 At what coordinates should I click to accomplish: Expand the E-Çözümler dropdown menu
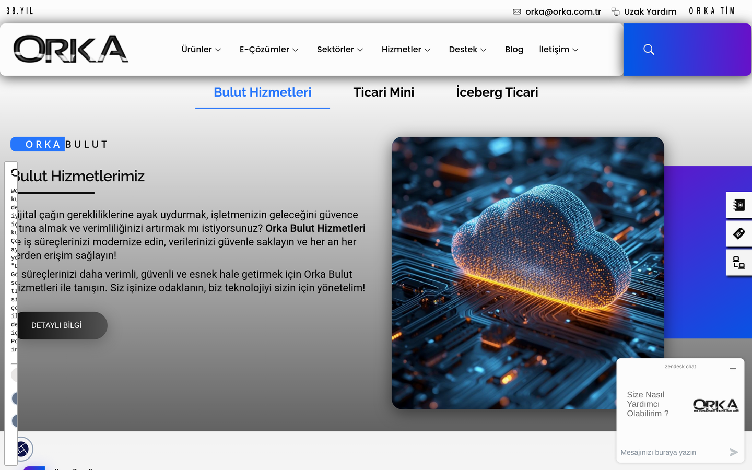[269, 50]
